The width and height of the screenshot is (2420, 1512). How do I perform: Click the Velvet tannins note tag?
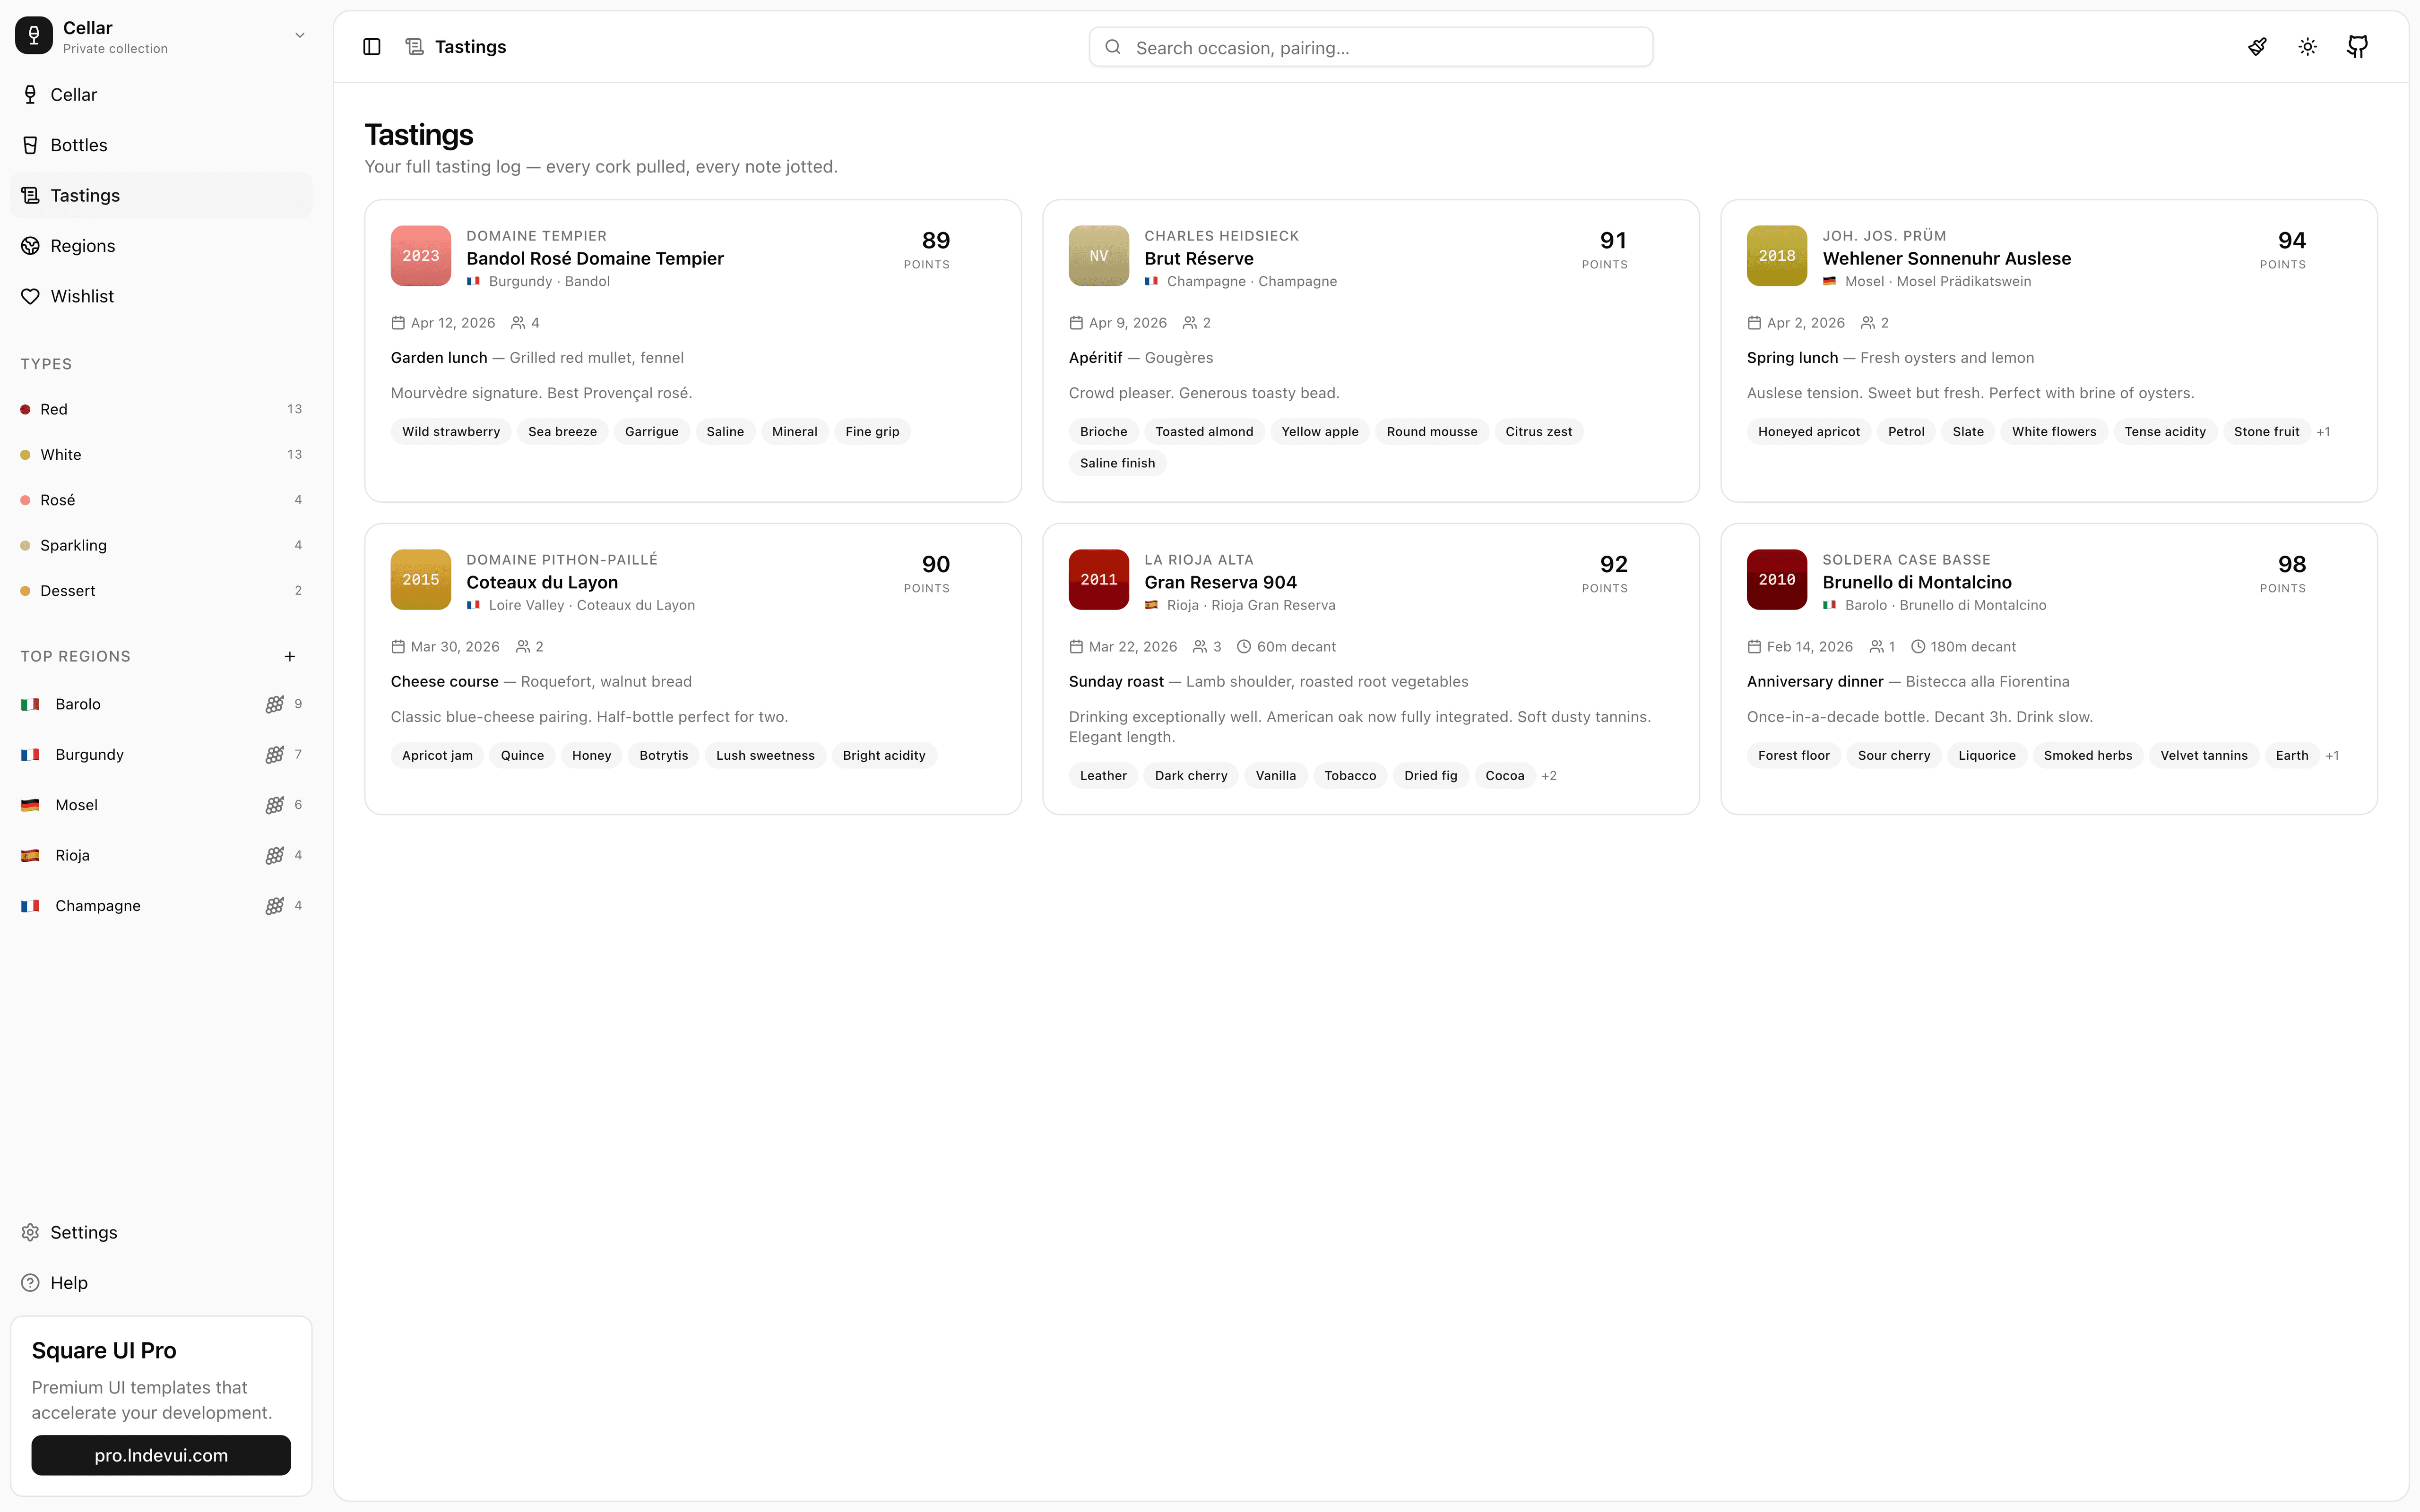2204,756
